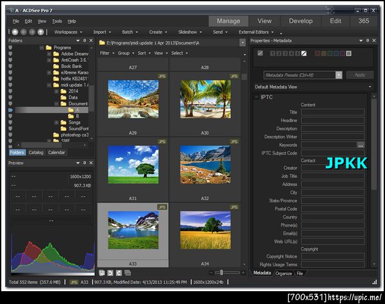
Task: Toggle Easy-Select marker beside 2014 folder
Action: click(x=10, y=91)
